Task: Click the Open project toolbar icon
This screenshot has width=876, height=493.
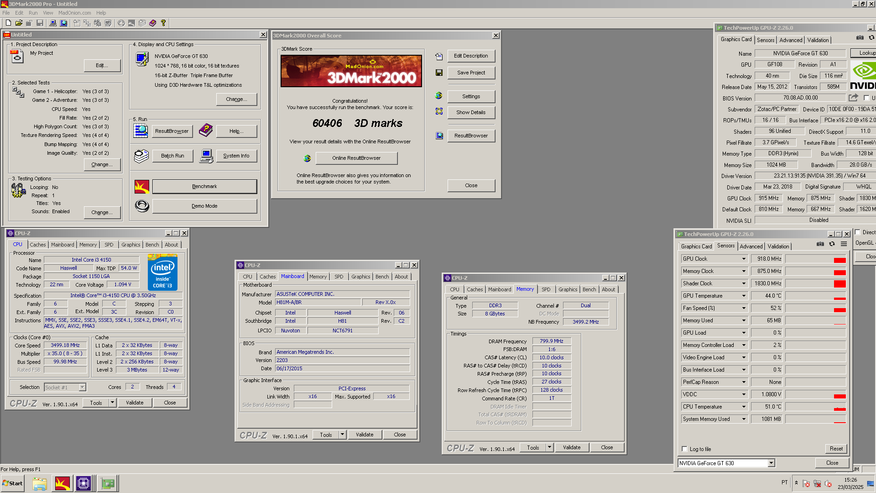Action: [x=19, y=23]
